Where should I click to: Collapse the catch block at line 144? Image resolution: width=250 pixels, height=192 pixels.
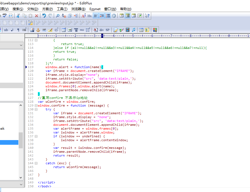tap(36, 163)
